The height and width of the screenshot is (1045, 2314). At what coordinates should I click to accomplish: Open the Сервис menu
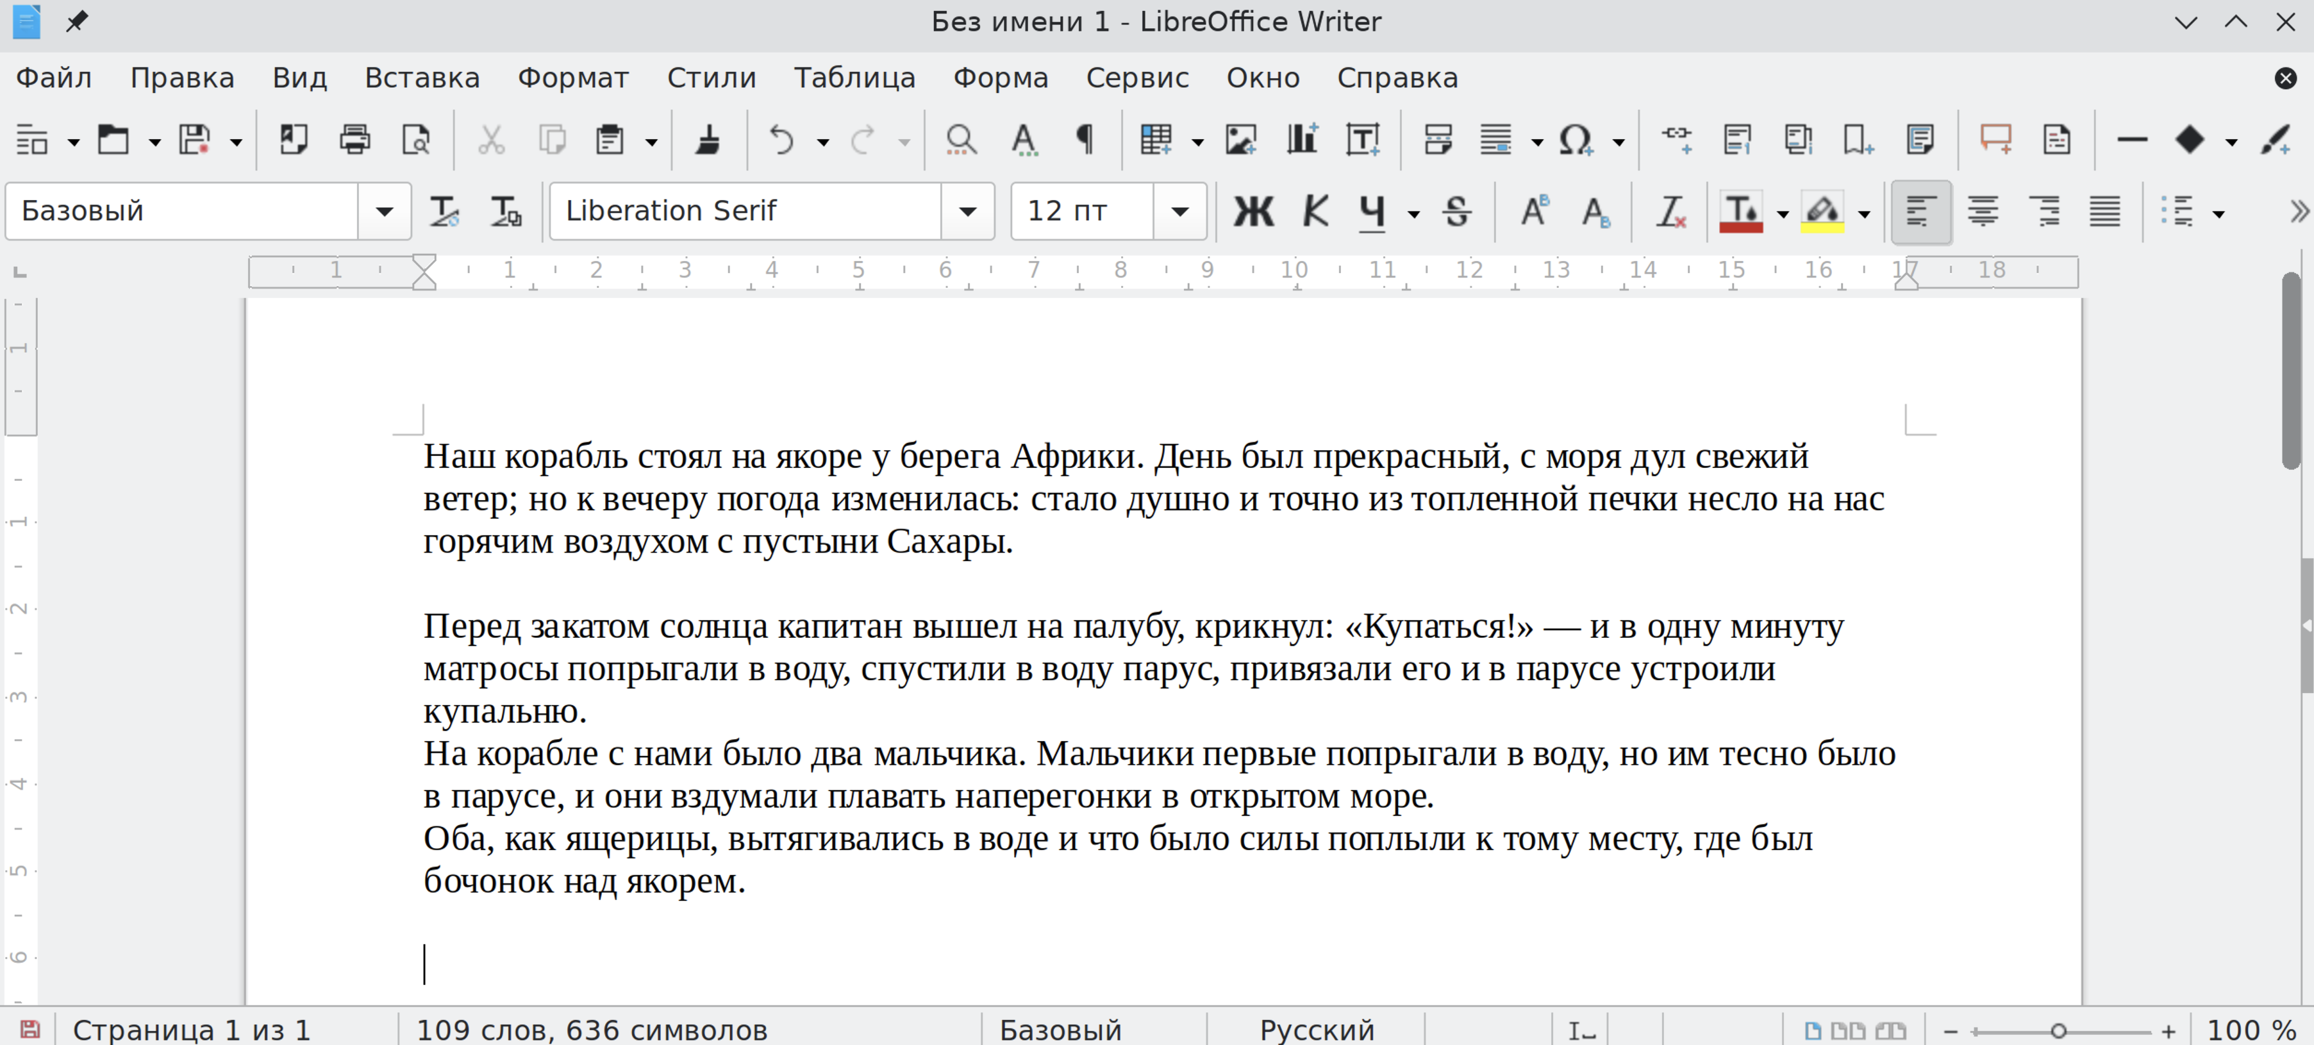click(x=1137, y=78)
